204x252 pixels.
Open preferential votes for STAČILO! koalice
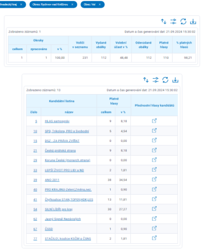(154, 238)
